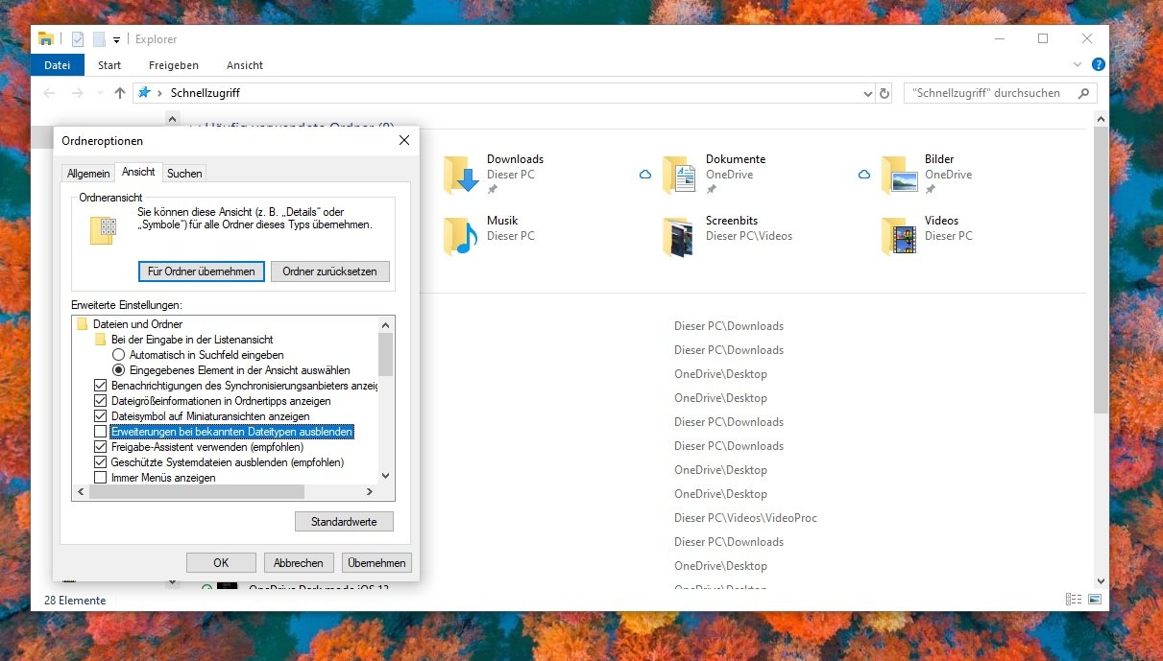Image resolution: width=1163 pixels, height=661 pixels.
Task: Switch to large icons view in status bar
Action: [1095, 600]
